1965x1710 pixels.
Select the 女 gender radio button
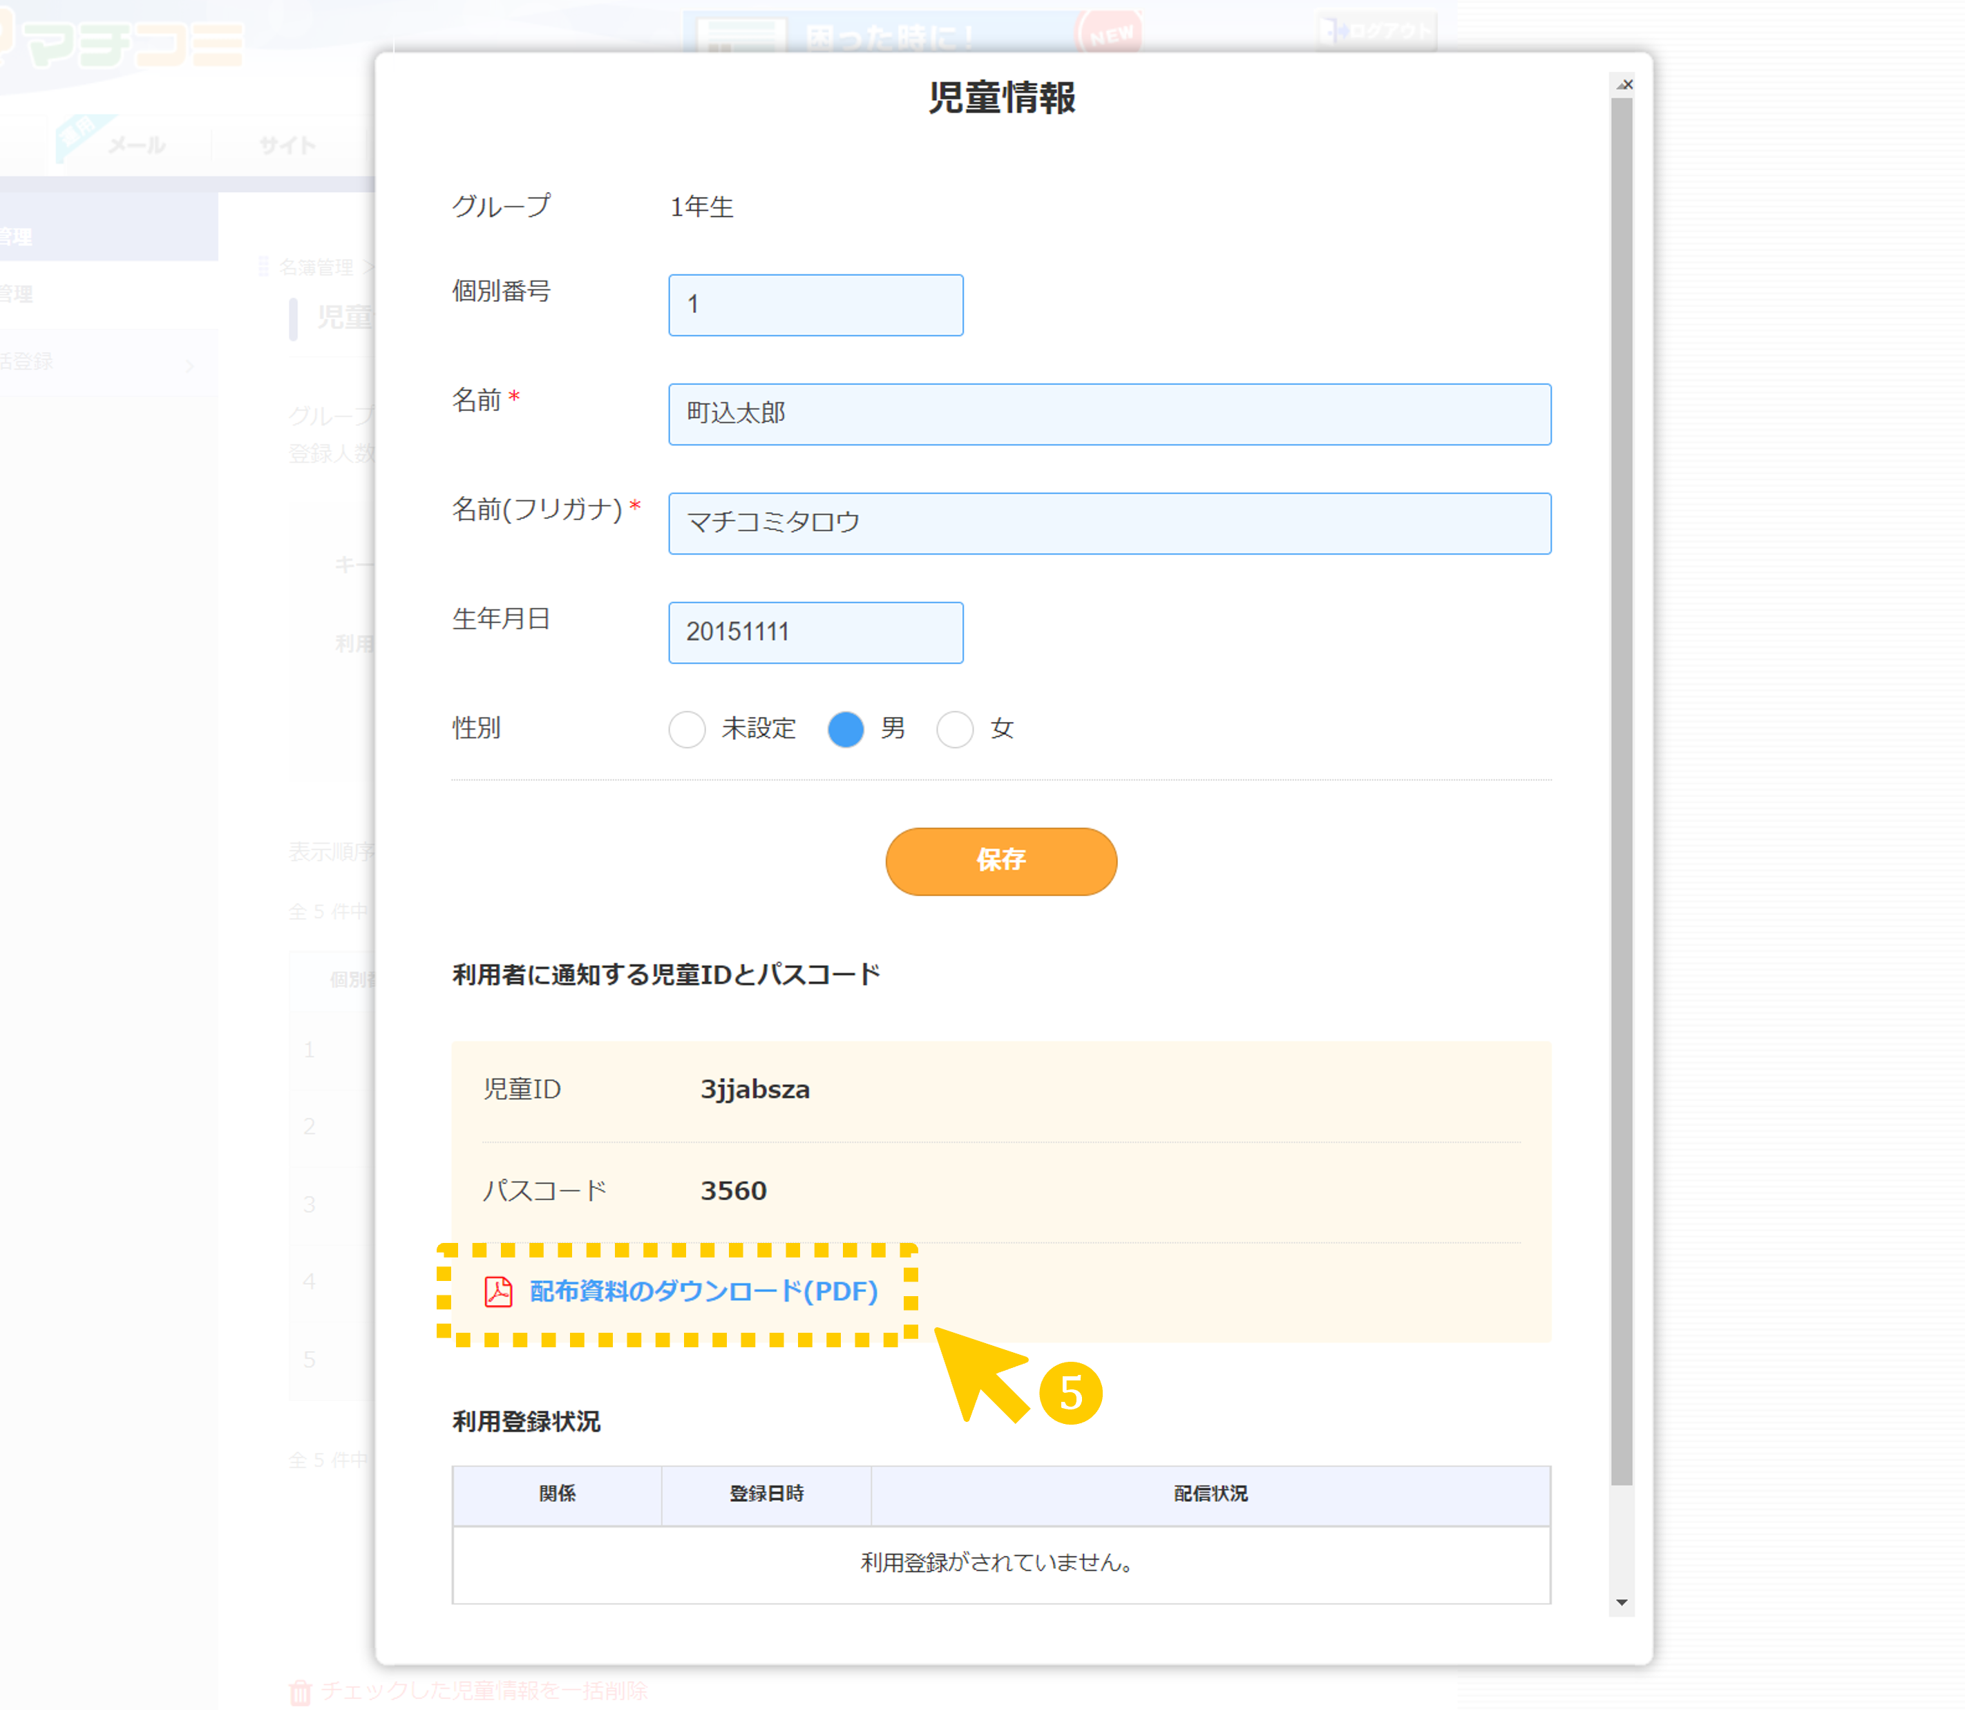[954, 729]
